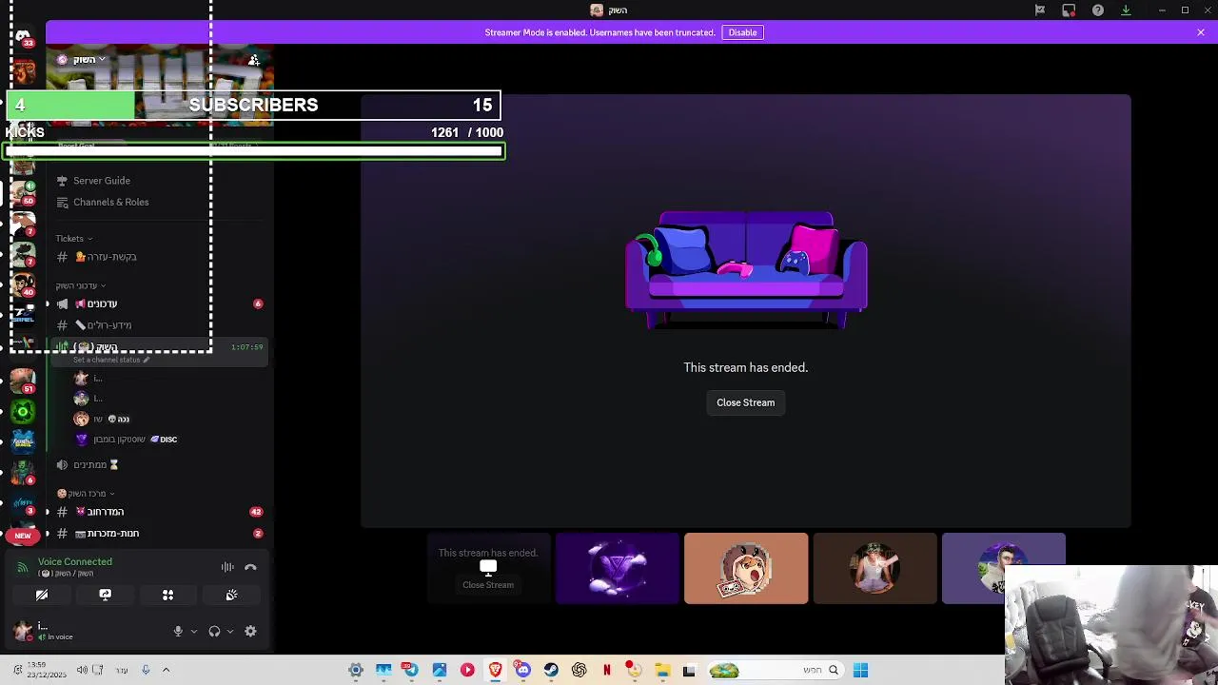
Task: Select voice member שי with skull emoji
Action: tap(102, 419)
